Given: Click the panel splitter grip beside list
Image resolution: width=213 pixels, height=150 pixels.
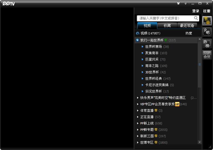Looking at the screenshot, I should point(134,78).
